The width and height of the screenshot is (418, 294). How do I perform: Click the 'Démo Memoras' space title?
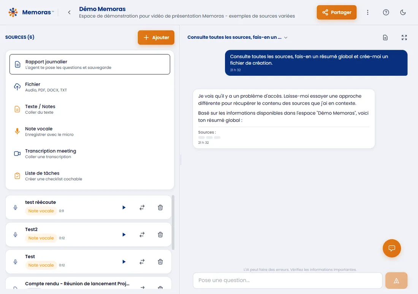(102, 9)
